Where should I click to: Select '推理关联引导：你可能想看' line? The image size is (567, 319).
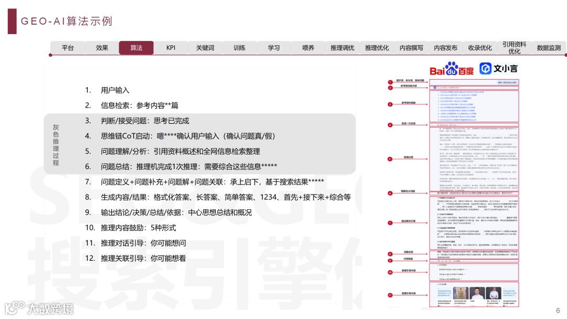tap(143, 258)
